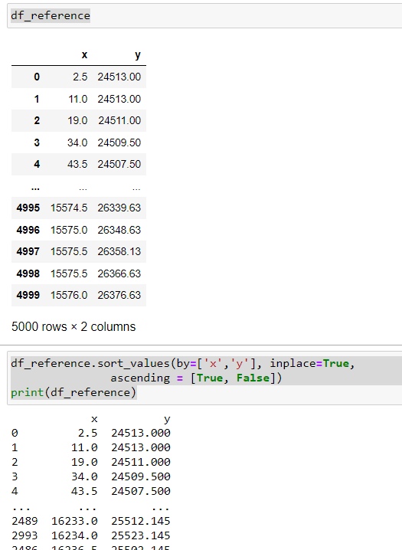Click 24509.500 in the printed output
This screenshot has height=550, width=402.
point(141,476)
